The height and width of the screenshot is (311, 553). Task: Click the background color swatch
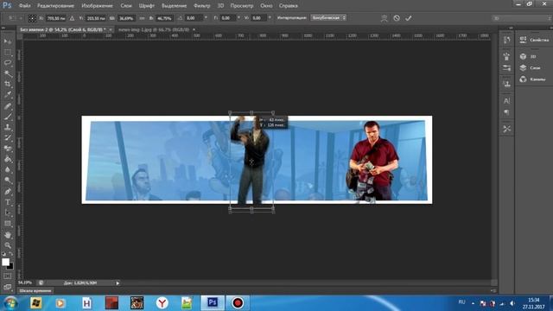click(x=11, y=267)
